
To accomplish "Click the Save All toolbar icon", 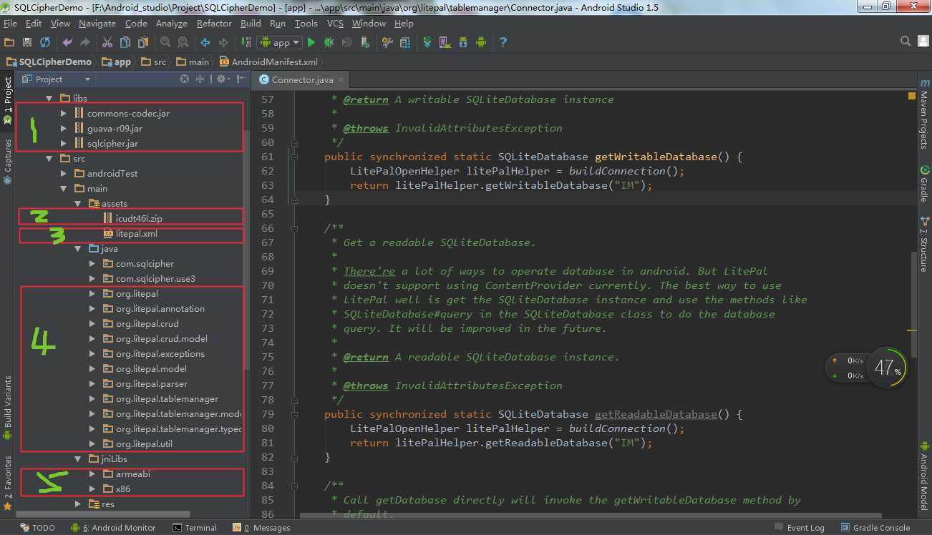I will coord(27,43).
